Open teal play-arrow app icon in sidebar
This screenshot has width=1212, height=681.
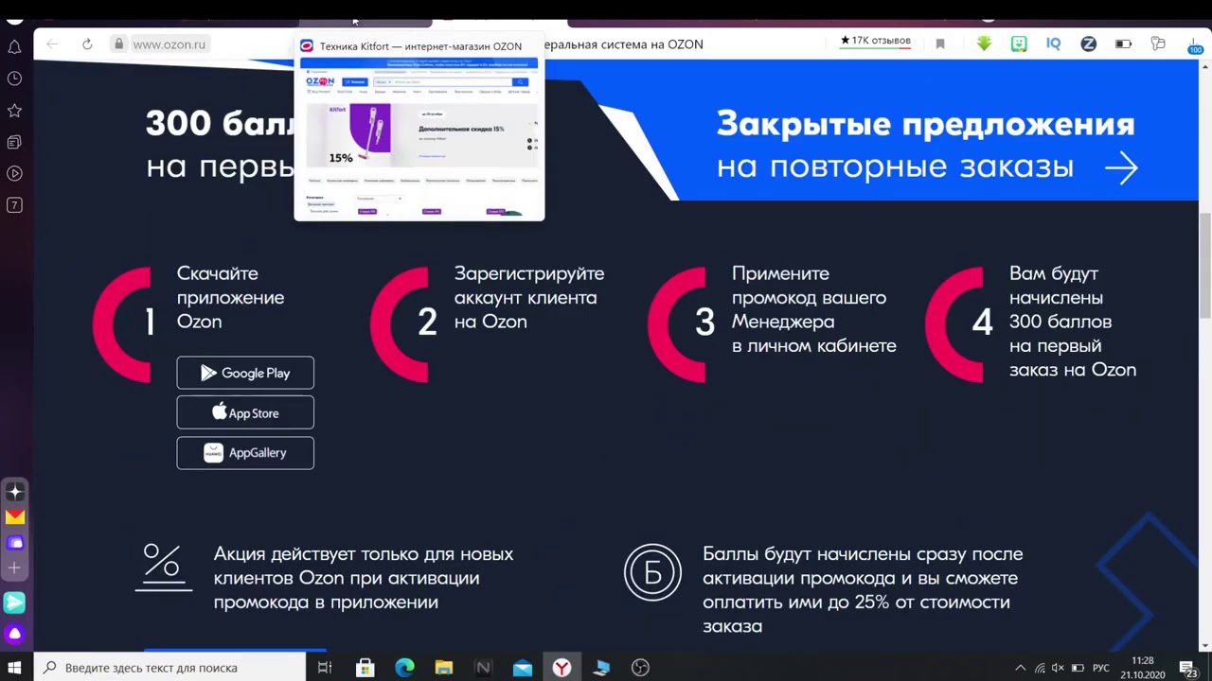(x=14, y=602)
